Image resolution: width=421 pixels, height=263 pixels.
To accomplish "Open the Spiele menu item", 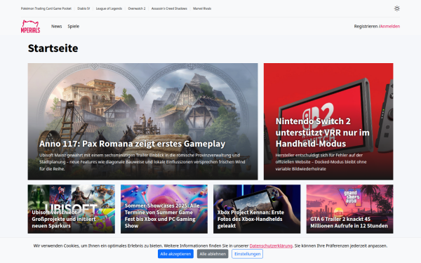I will [x=73, y=27].
